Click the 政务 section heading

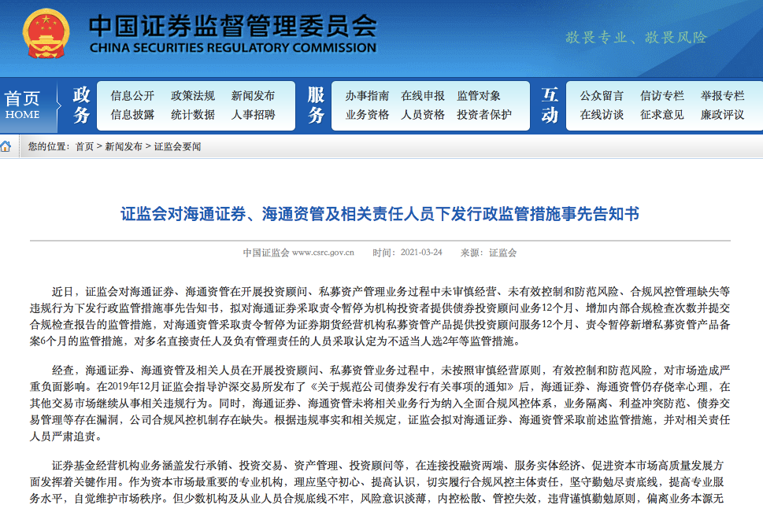tap(81, 105)
